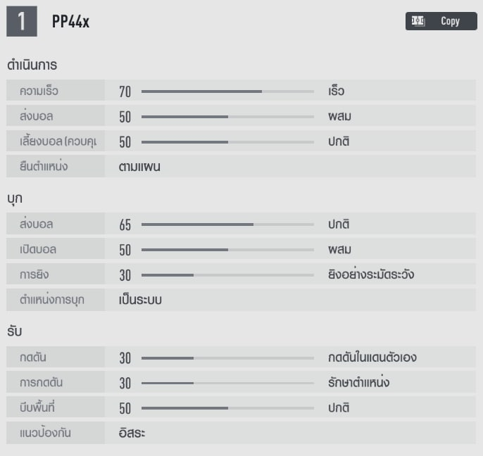
Task: Select the ตำแหน่งการบุก value เป็นระบบ
Action: [x=141, y=300]
